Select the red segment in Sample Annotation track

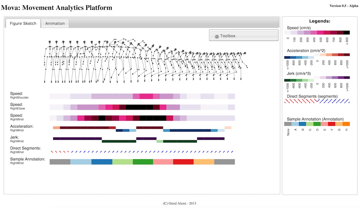[183, 162]
